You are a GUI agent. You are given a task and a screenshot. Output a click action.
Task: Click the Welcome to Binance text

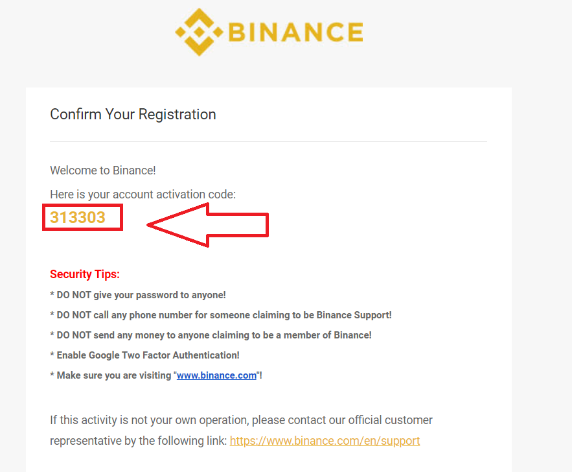click(x=102, y=171)
